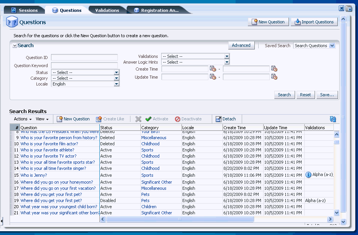The image size is (358, 235).
Task: Click the Create Like icon in the toolbar
Action: (99, 119)
